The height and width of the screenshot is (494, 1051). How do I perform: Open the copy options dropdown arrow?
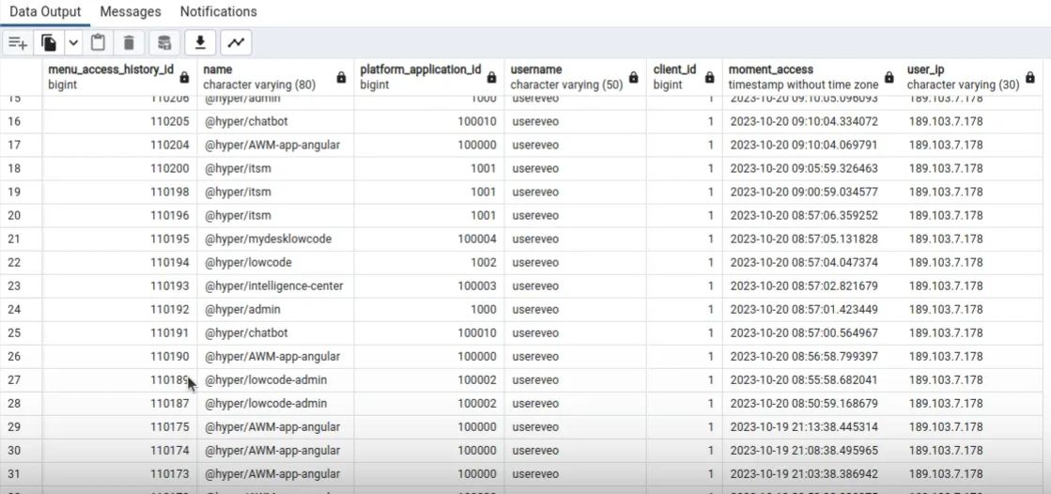73,43
